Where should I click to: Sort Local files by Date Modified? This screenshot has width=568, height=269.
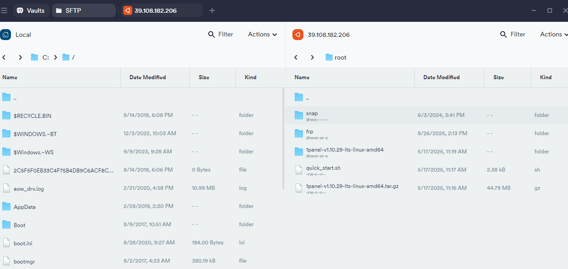pos(147,77)
